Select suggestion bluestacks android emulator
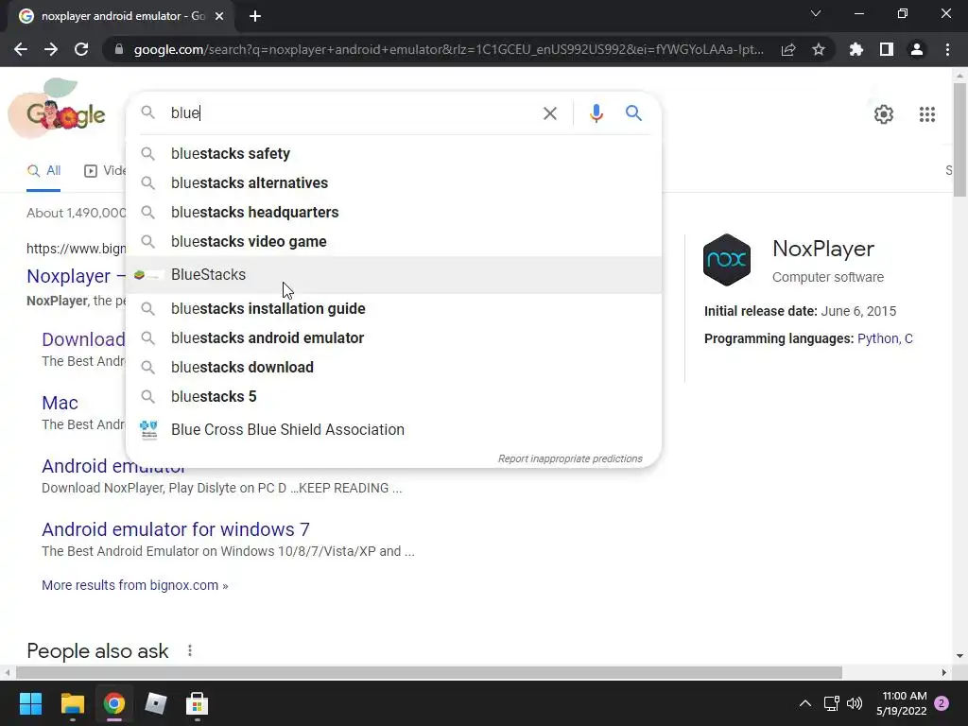The width and height of the screenshot is (968, 726). click(393, 337)
